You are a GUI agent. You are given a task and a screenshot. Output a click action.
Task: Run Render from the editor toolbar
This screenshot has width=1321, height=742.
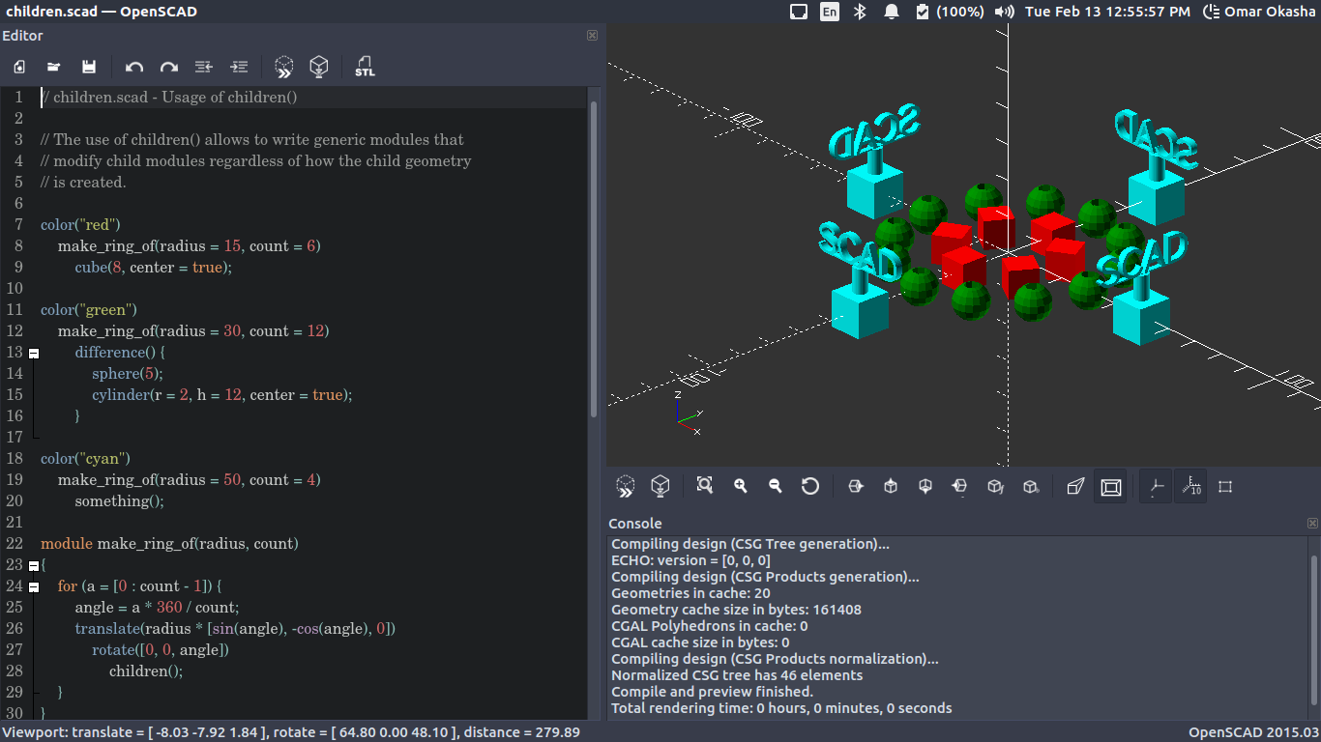[x=318, y=67]
